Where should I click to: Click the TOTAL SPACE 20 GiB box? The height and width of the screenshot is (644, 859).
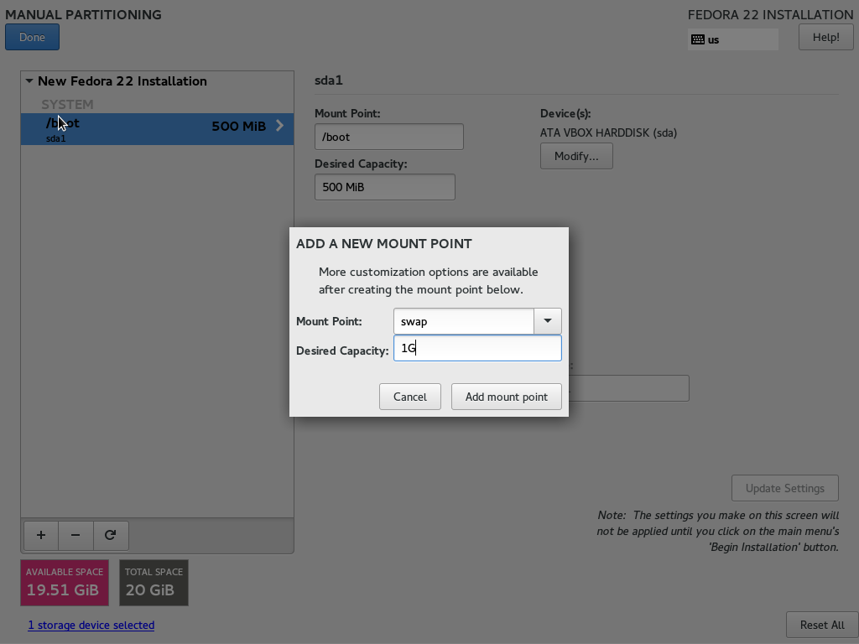(154, 583)
